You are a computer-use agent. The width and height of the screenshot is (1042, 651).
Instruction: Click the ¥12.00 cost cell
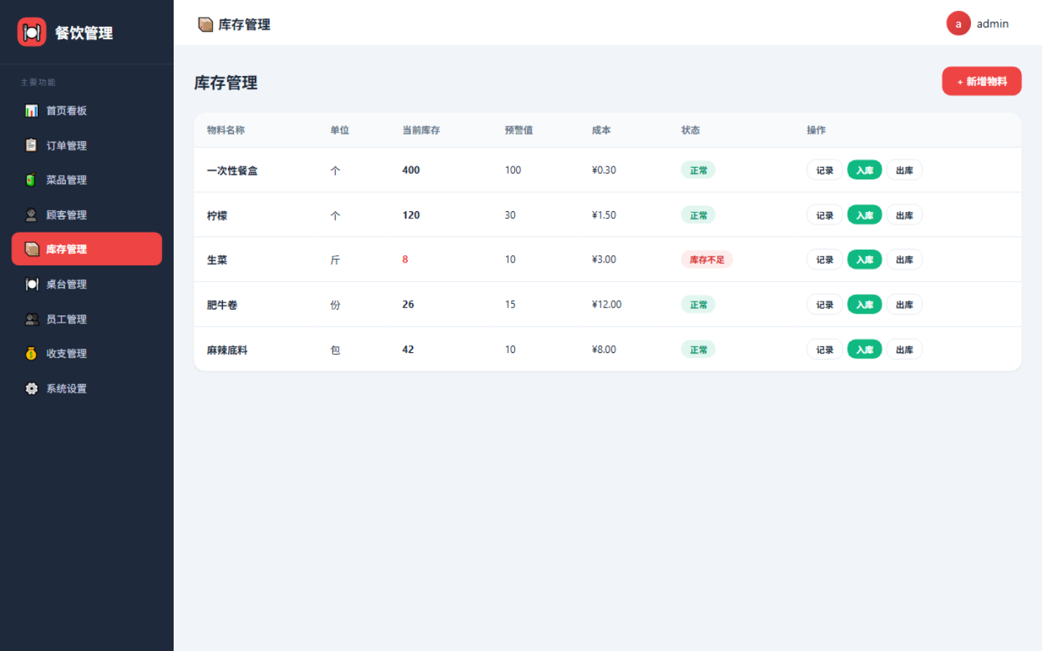[606, 305]
